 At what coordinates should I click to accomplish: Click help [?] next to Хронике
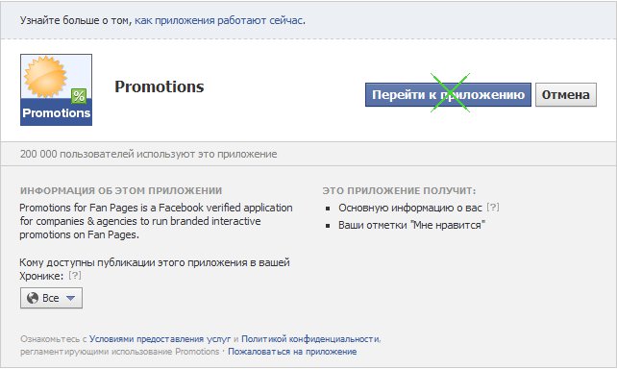tap(75, 276)
